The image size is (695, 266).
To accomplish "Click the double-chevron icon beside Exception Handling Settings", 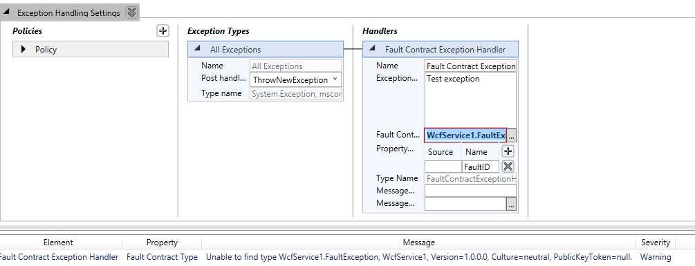I will 131,12.
